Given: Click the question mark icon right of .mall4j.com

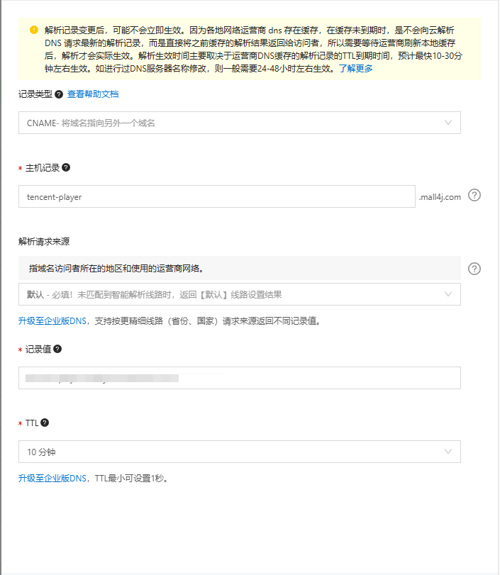Looking at the screenshot, I should click(x=474, y=196).
